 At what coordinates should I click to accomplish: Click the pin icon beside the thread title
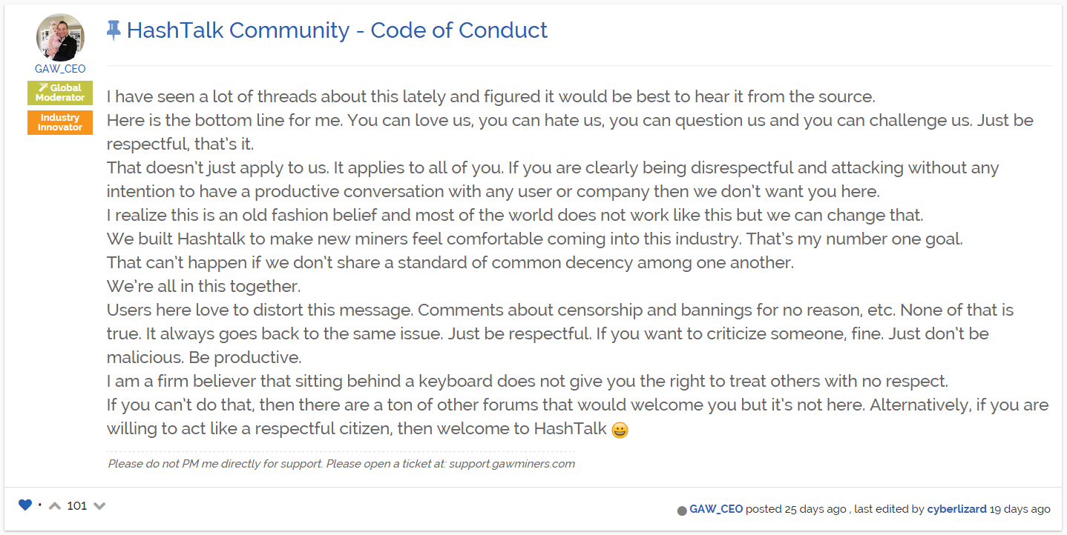click(114, 30)
